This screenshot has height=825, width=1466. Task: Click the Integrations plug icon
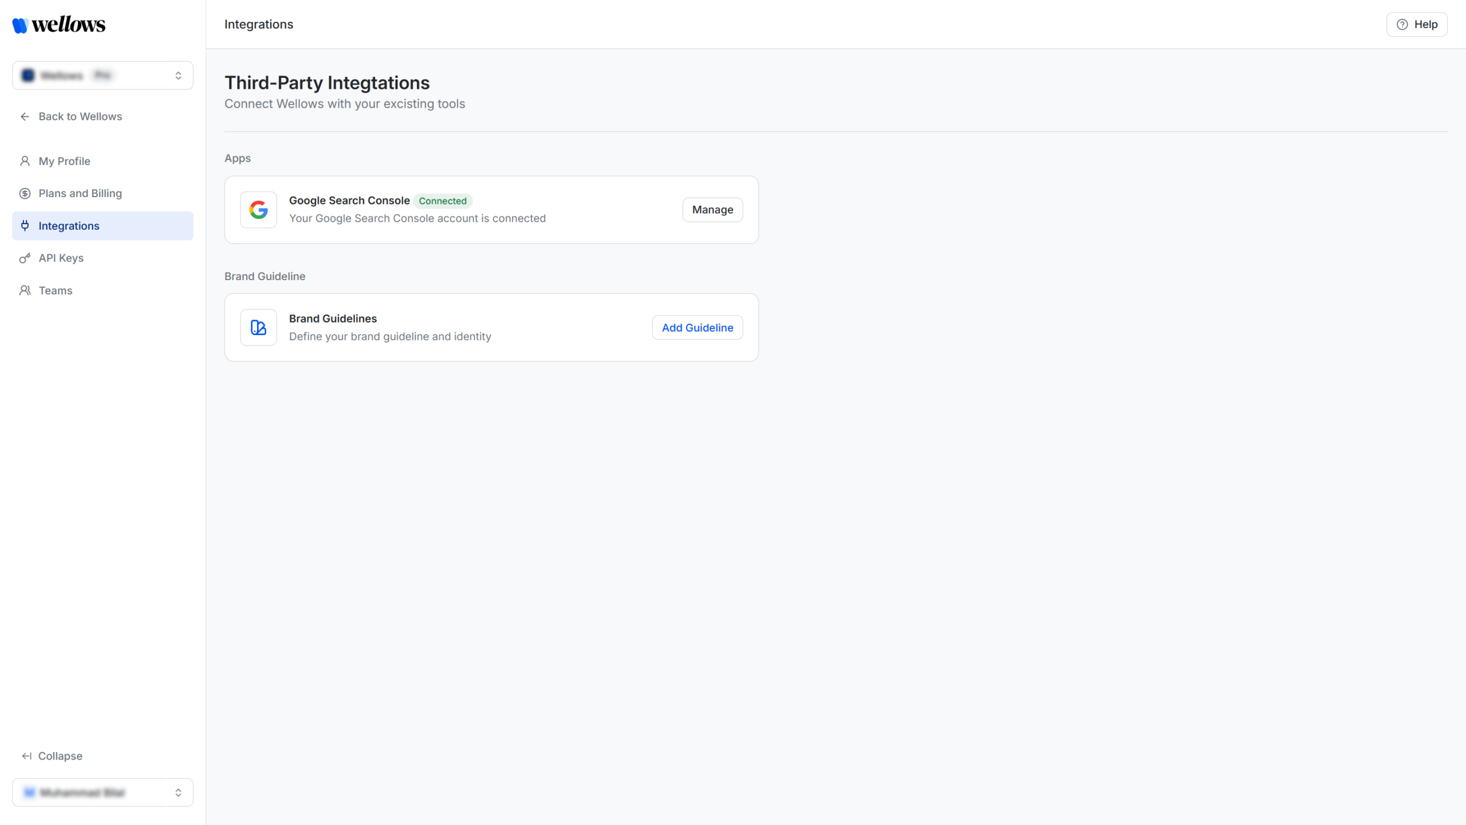tap(25, 225)
